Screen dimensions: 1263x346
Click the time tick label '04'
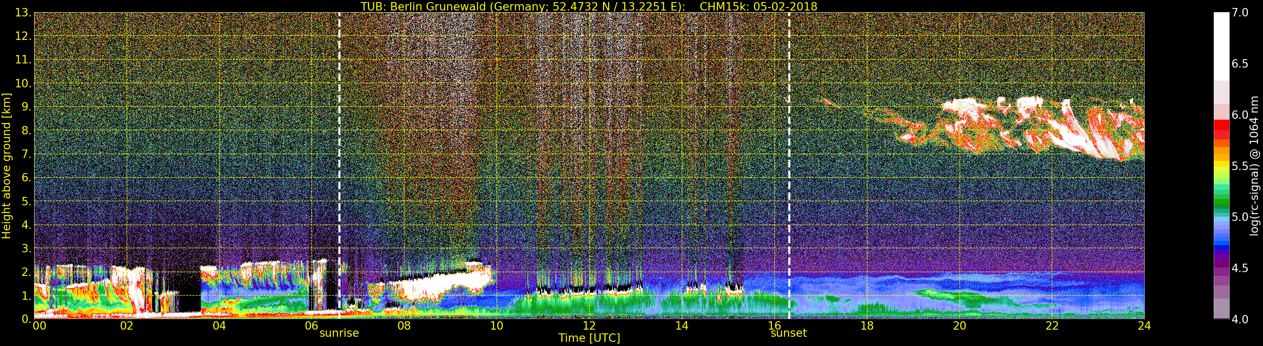219,326
